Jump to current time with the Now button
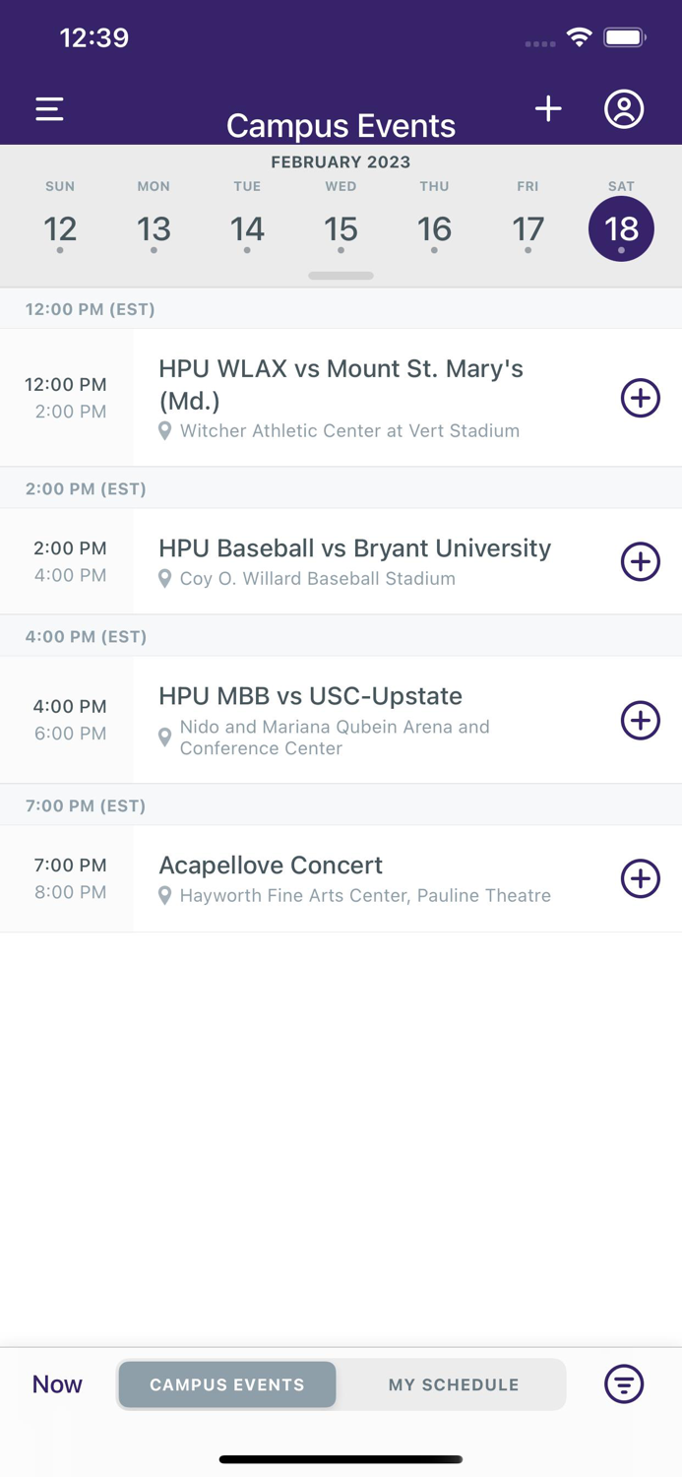Screen dimensions: 682x1477 tap(56, 1383)
